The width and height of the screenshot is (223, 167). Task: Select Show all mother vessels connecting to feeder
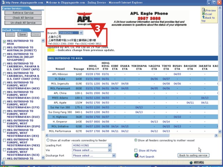[x=48, y=140]
